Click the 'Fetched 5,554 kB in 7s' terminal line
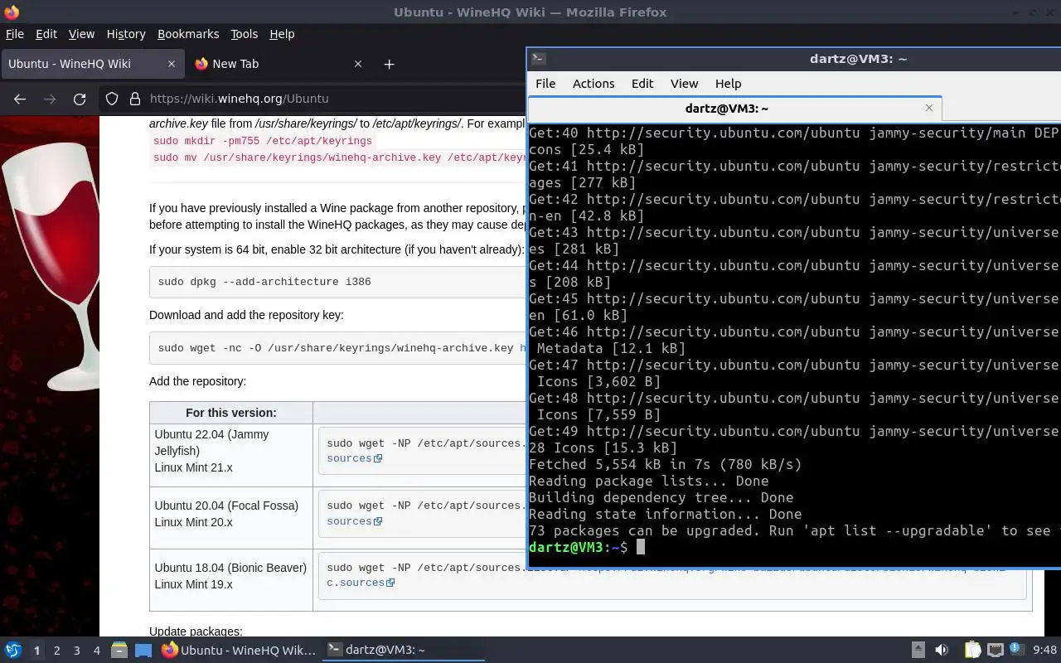This screenshot has height=663, width=1061. (x=666, y=464)
